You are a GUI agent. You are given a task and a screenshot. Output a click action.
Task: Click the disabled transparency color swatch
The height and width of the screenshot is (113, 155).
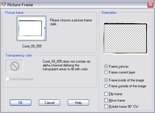(x=14, y=66)
